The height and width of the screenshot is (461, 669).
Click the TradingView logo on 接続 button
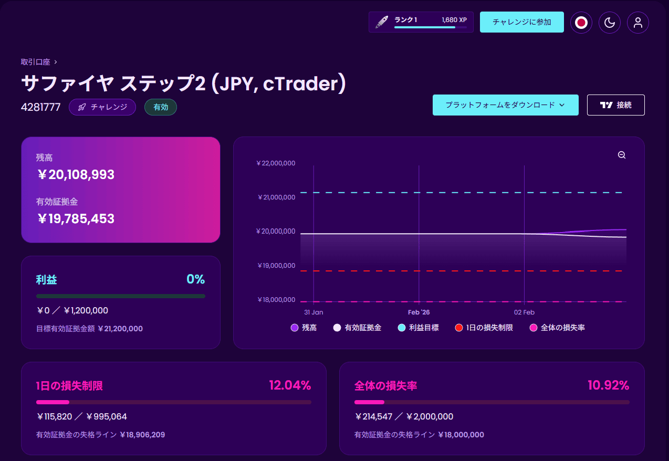click(606, 105)
